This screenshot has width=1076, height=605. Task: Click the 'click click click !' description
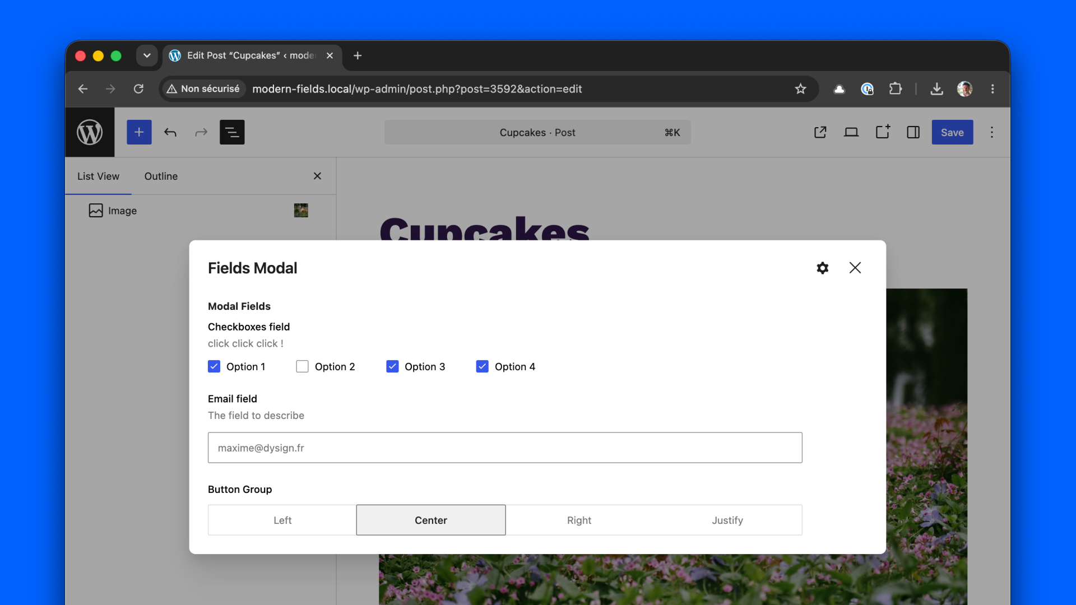tap(245, 343)
